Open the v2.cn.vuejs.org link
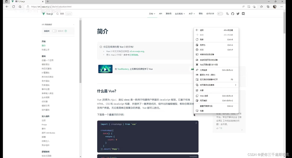The height and width of the screenshot is (158, 292). click(x=137, y=52)
